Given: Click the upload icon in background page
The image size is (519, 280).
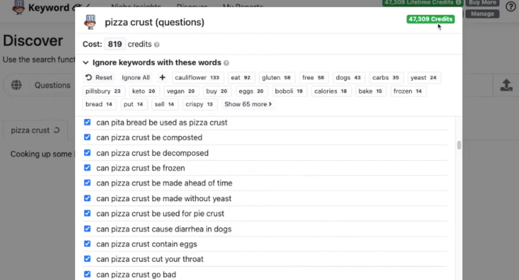Looking at the screenshot, I should click(x=506, y=85).
